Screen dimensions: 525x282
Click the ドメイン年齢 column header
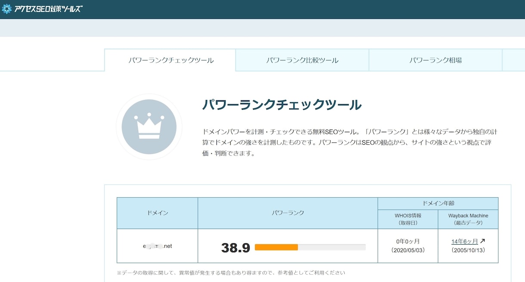[438, 204]
